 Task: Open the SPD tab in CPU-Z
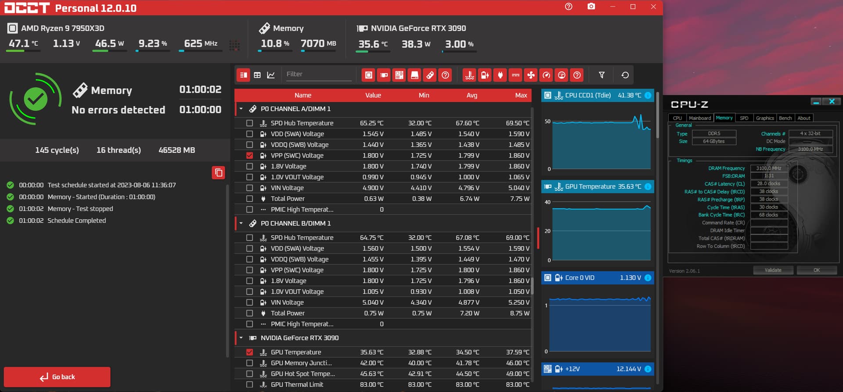click(744, 118)
